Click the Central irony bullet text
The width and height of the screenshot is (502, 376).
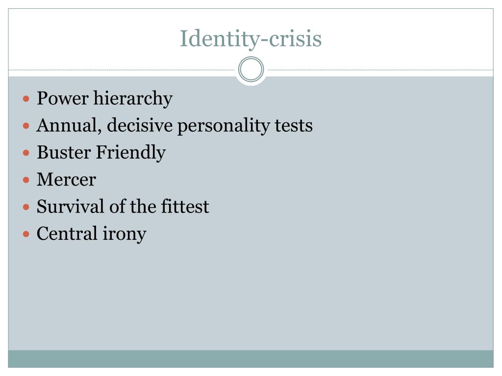(x=92, y=234)
